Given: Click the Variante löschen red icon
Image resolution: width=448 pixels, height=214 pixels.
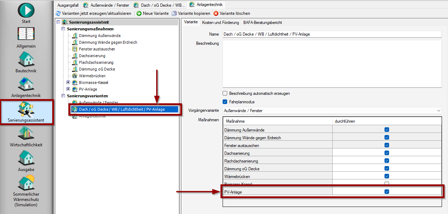Looking at the screenshot, I should click(216, 13).
